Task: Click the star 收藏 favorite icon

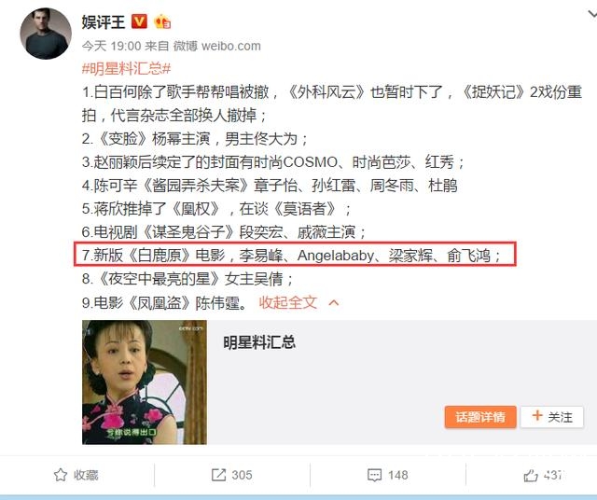Action: (x=61, y=475)
